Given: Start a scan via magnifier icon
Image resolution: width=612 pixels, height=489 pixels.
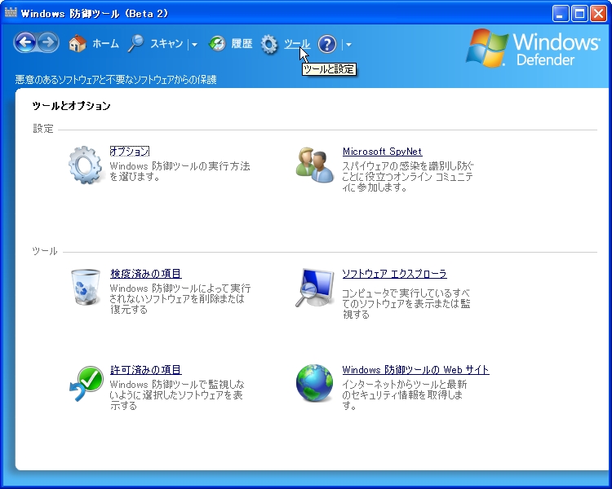Looking at the screenshot, I should (136, 43).
